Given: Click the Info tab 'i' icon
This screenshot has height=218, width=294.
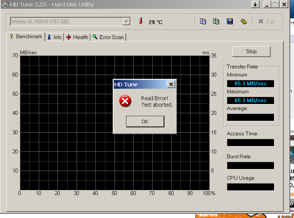Looking at the screenshot, I should tap(49, 37).
